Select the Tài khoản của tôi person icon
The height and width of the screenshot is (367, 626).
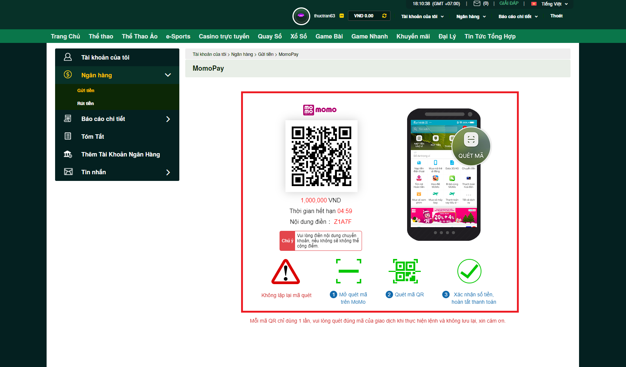68,57
